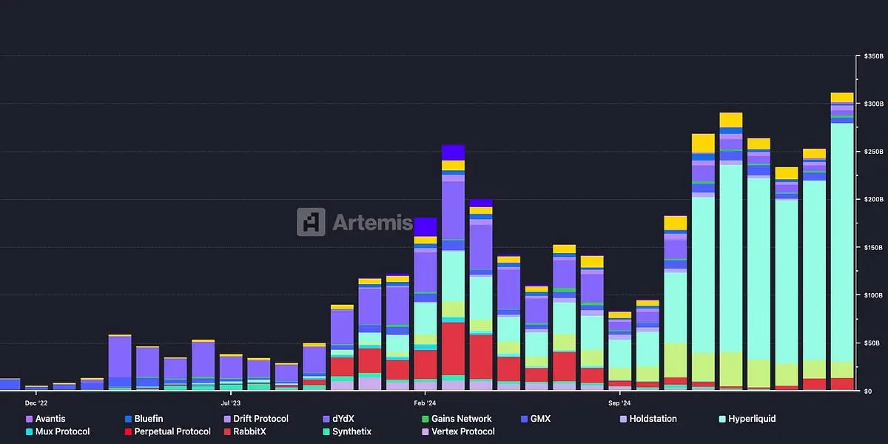The image size is (888, 444).
Task: Hide the Drift Protocol series via legend
Action: [256, 419]
